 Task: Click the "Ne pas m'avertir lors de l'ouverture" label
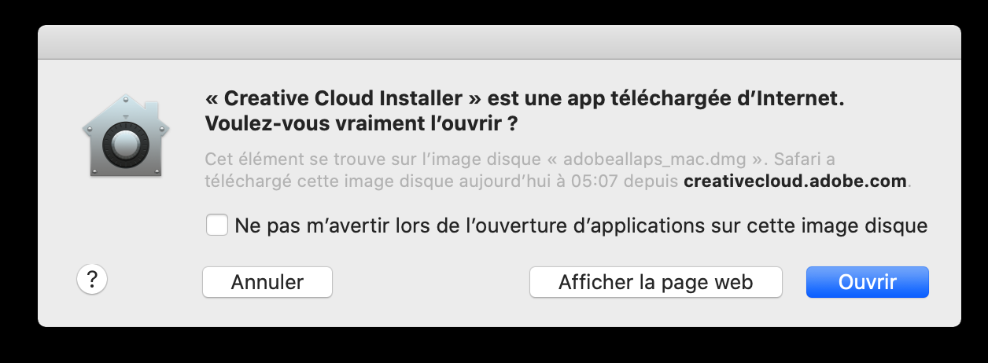tap(581, 226)
